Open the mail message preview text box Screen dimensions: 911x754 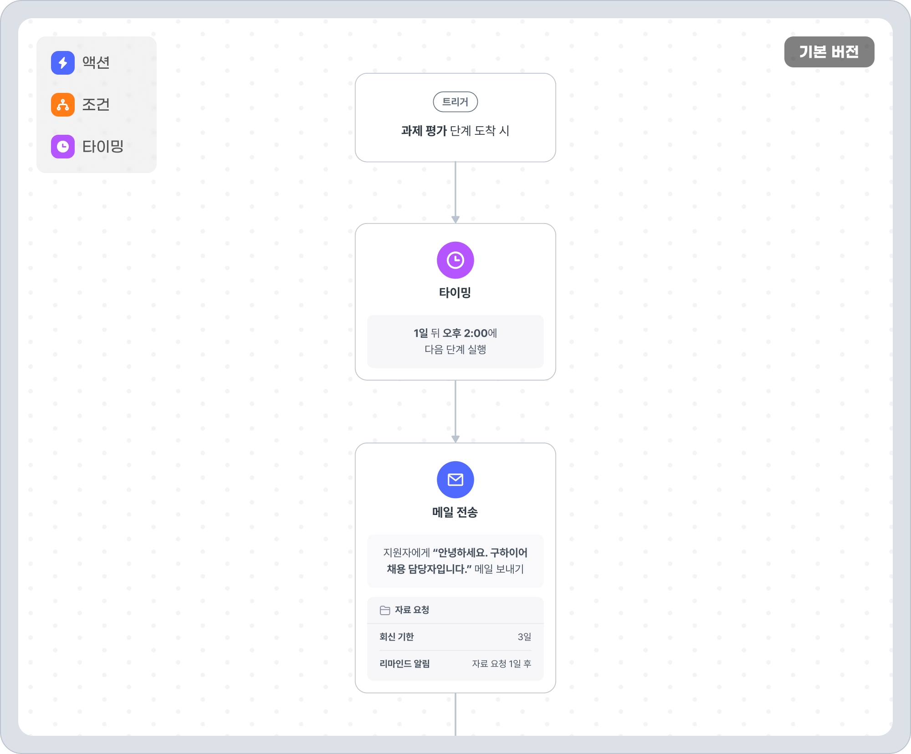[455, 560]
